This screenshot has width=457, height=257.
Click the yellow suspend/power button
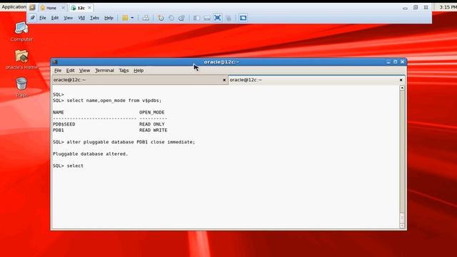(125, 18)
